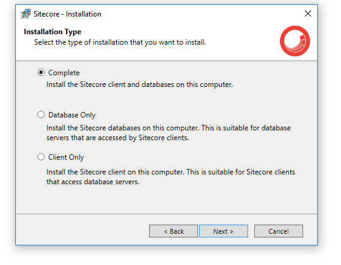Pick the Client Only radio button
The width and height of the screenshot is (341, 265).
coord(41,157)
